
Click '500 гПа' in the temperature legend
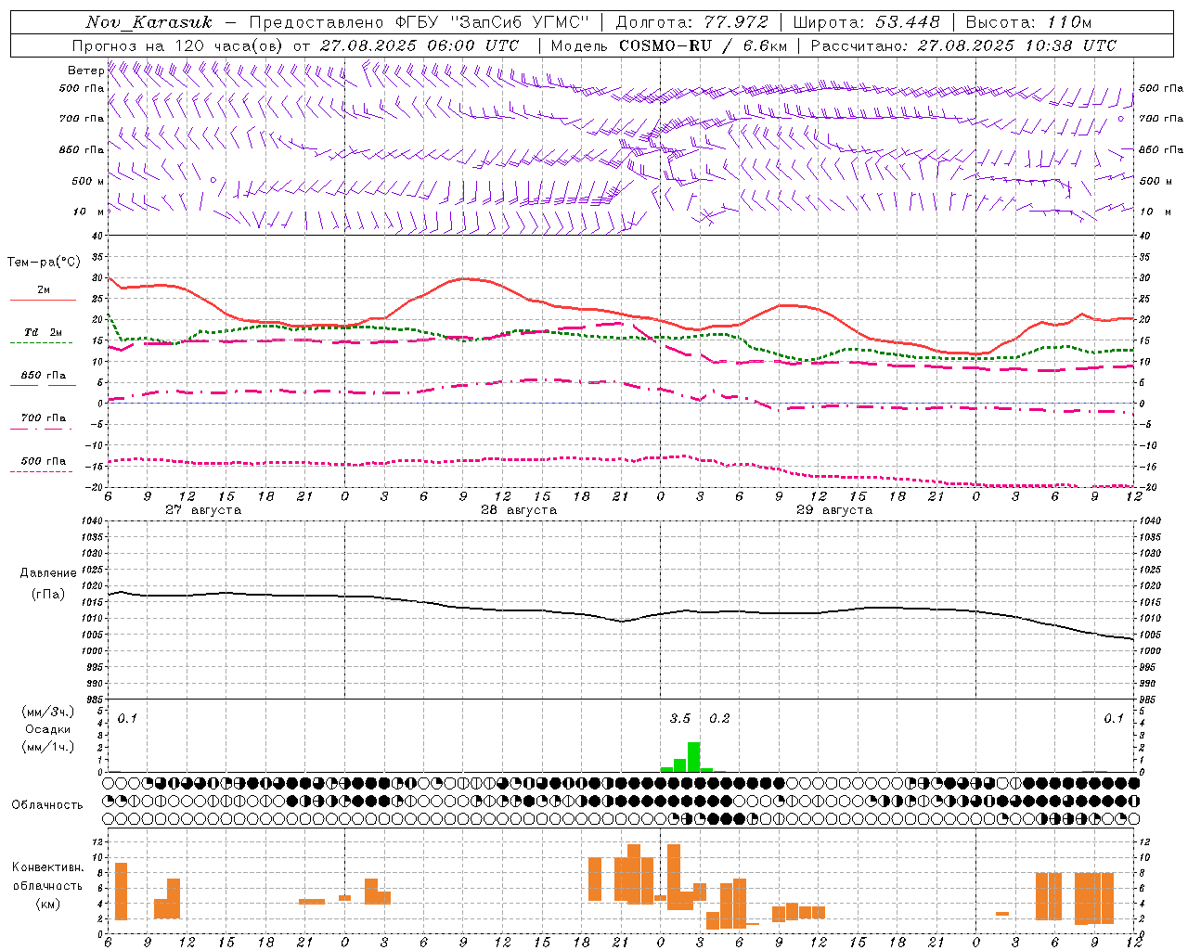44,461
